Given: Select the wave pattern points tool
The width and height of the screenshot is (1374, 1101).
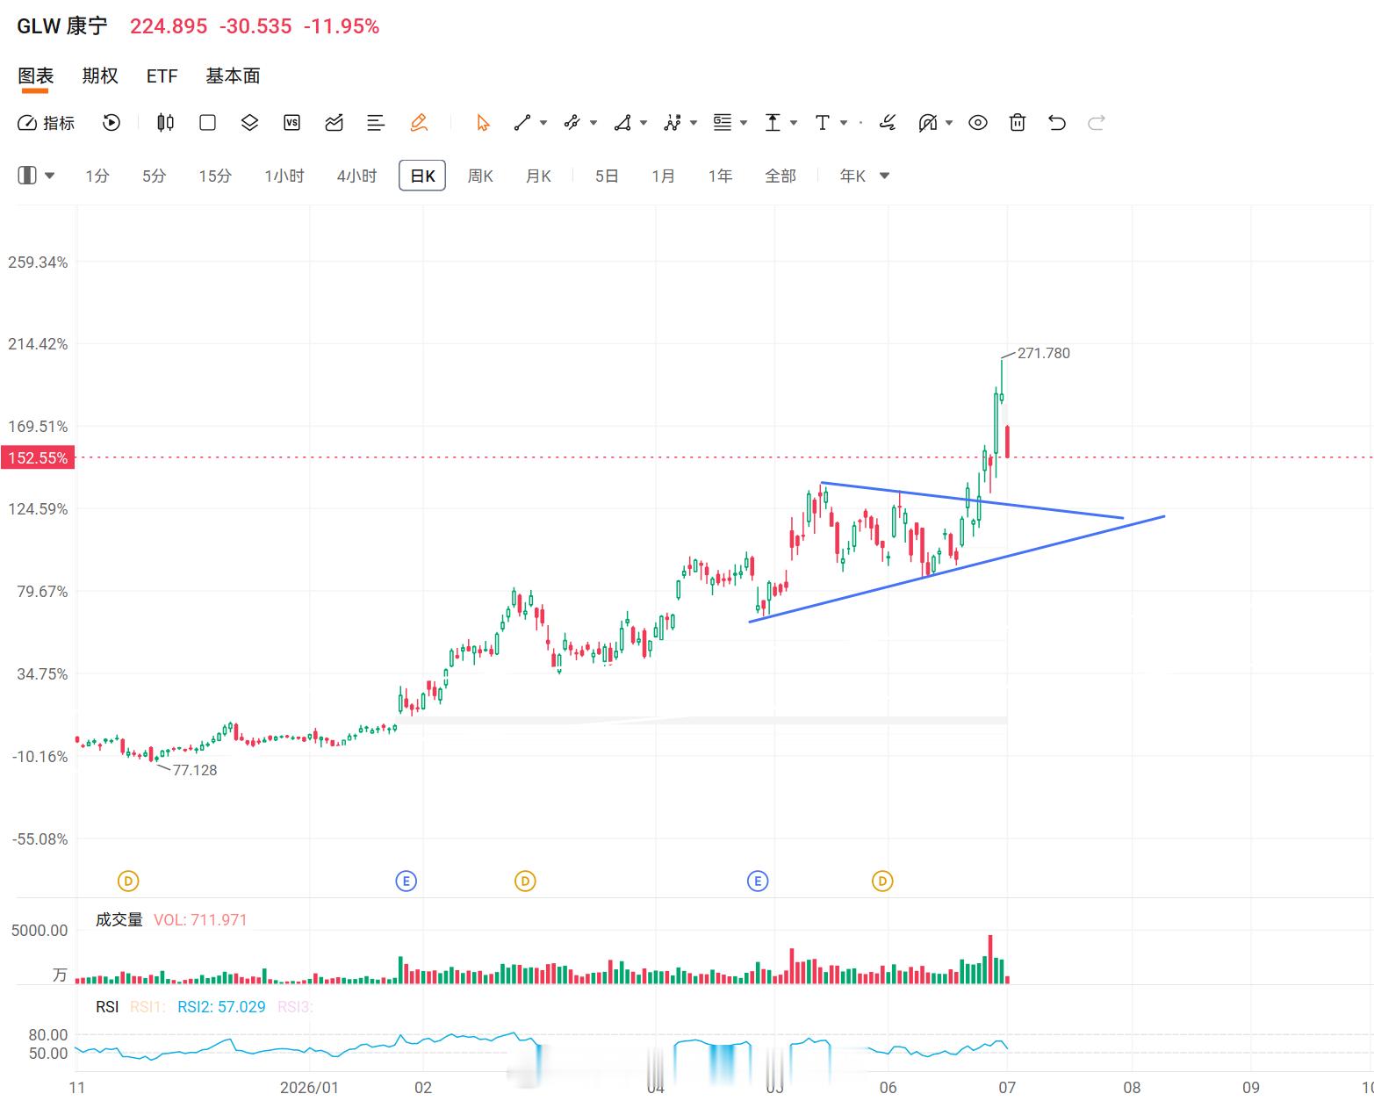Looking at the screenshot, I should [x=673, y=123].
